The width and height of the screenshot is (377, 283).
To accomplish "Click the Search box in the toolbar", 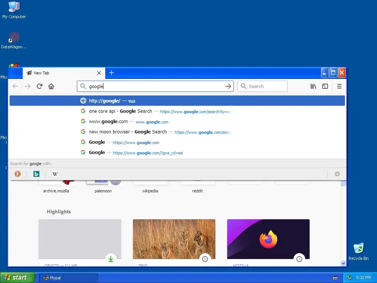I will pos(262,86).
